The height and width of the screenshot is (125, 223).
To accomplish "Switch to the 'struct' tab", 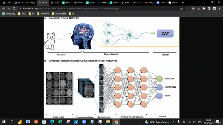I will pyautogui.click(x=91, y=3).
